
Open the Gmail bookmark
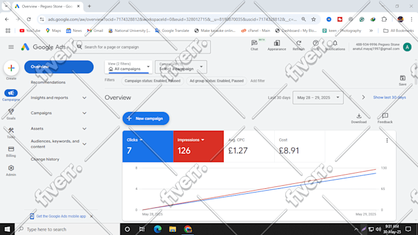point(95,31)
